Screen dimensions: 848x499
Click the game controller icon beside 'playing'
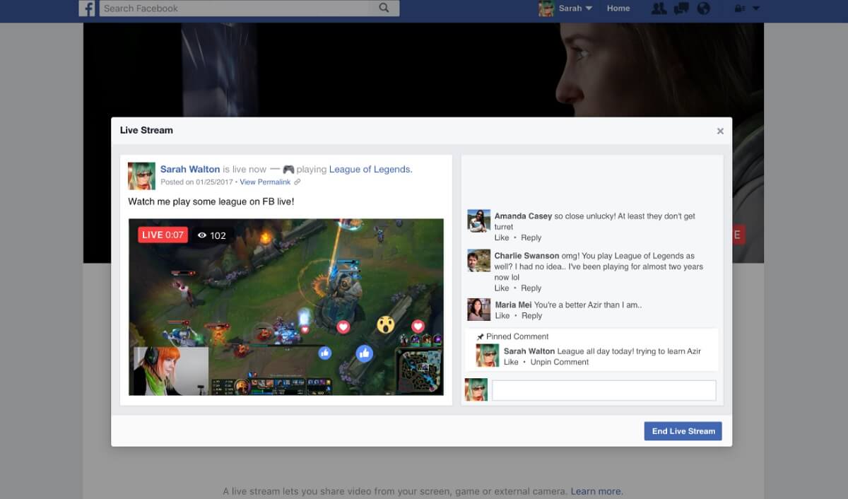[290, 168]
